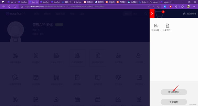Click the 添加至项目 button
The width and height of the screenshot is (198, 106).
(x=174, y=92)
